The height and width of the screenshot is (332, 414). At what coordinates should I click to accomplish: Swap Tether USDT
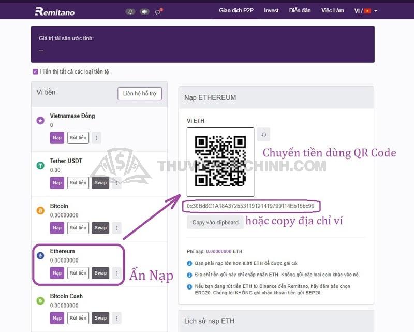100,183
